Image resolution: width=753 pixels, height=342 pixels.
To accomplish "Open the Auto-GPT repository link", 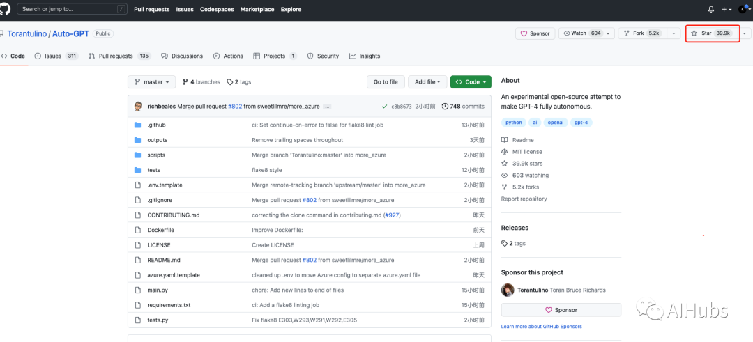I will [71, 33].
